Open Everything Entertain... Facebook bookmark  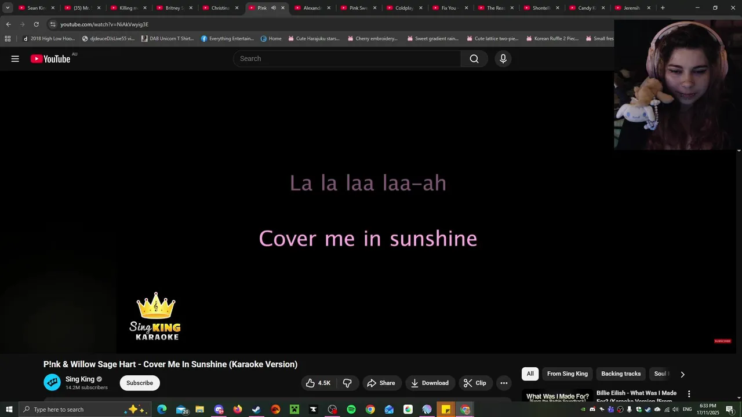tap(227, 39)
